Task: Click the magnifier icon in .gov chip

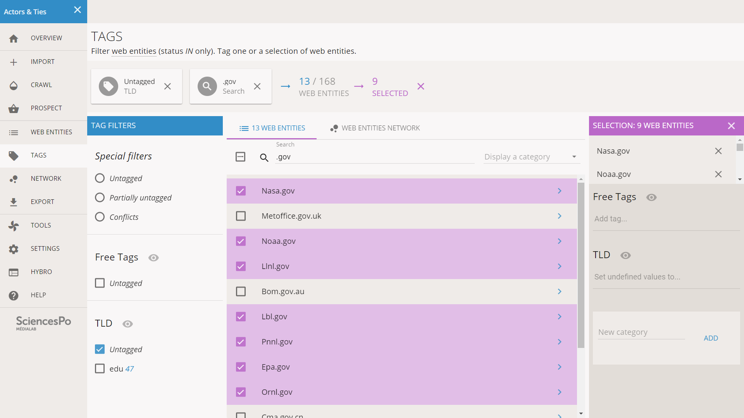Action: pos(207,86)
